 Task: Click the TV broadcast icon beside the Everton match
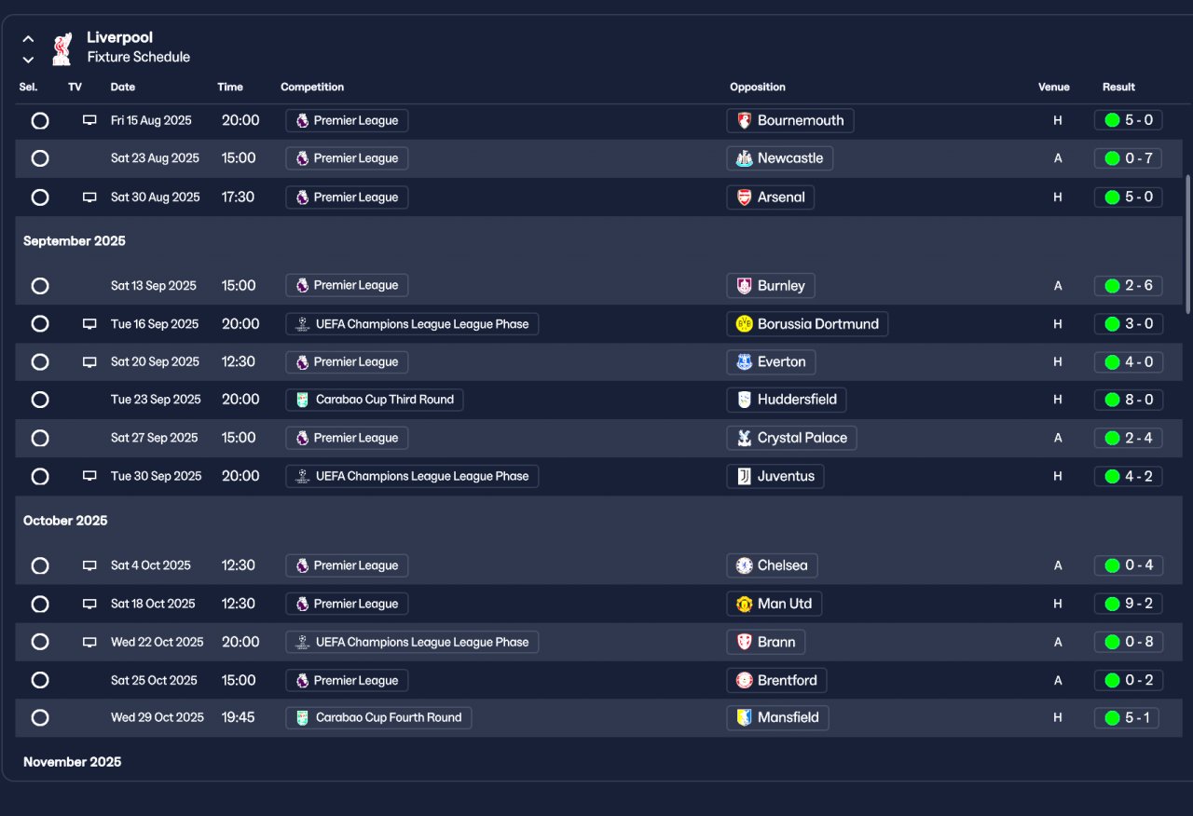(89, 362)
